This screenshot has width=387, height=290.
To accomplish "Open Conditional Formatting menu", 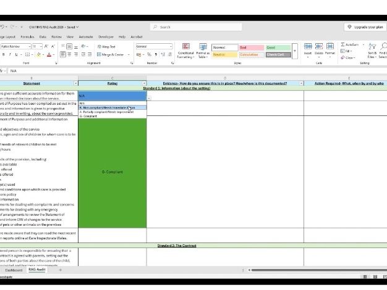I will click(x=185, y=51).
